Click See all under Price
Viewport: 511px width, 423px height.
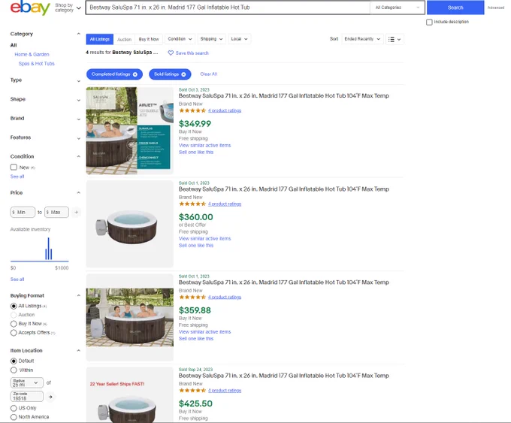click(x=17, y=279)
